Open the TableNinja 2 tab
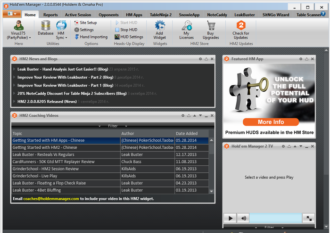Screen dimensions: 330x233 pos(161,15)
